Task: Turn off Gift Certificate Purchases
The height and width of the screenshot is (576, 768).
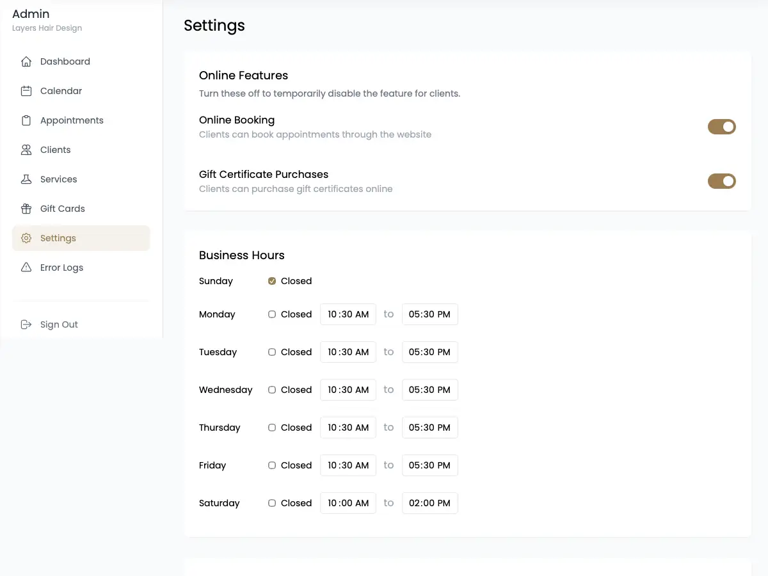Action: coord(721,181)
